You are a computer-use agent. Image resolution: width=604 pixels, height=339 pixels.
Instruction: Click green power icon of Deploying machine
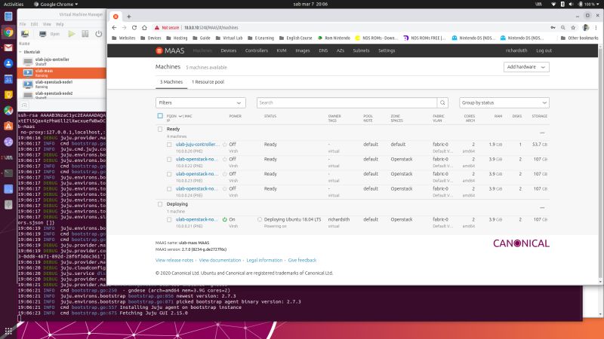coord(224,219)
